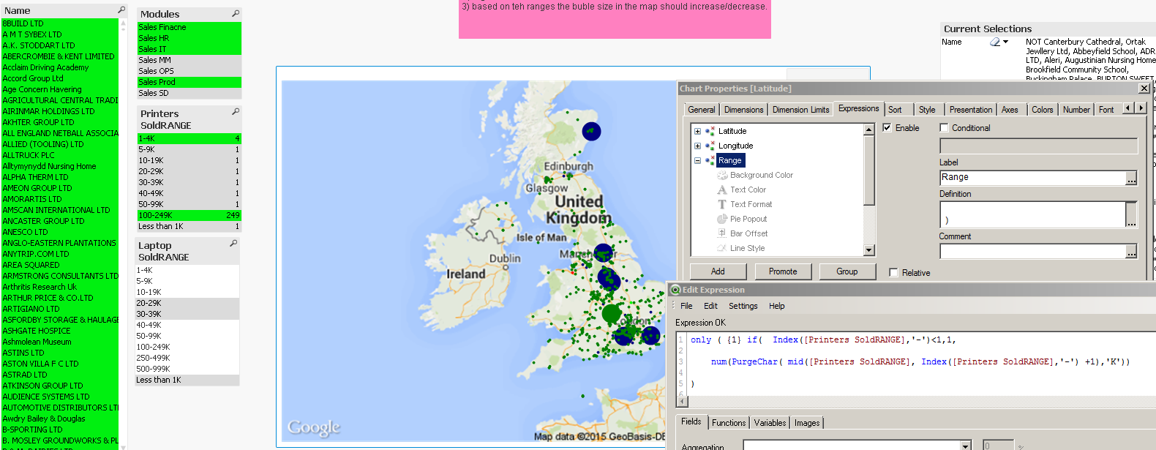Click the Promote button
Image resolution: width=1156 pixels, height=450 pixels.
coord(783,271)
